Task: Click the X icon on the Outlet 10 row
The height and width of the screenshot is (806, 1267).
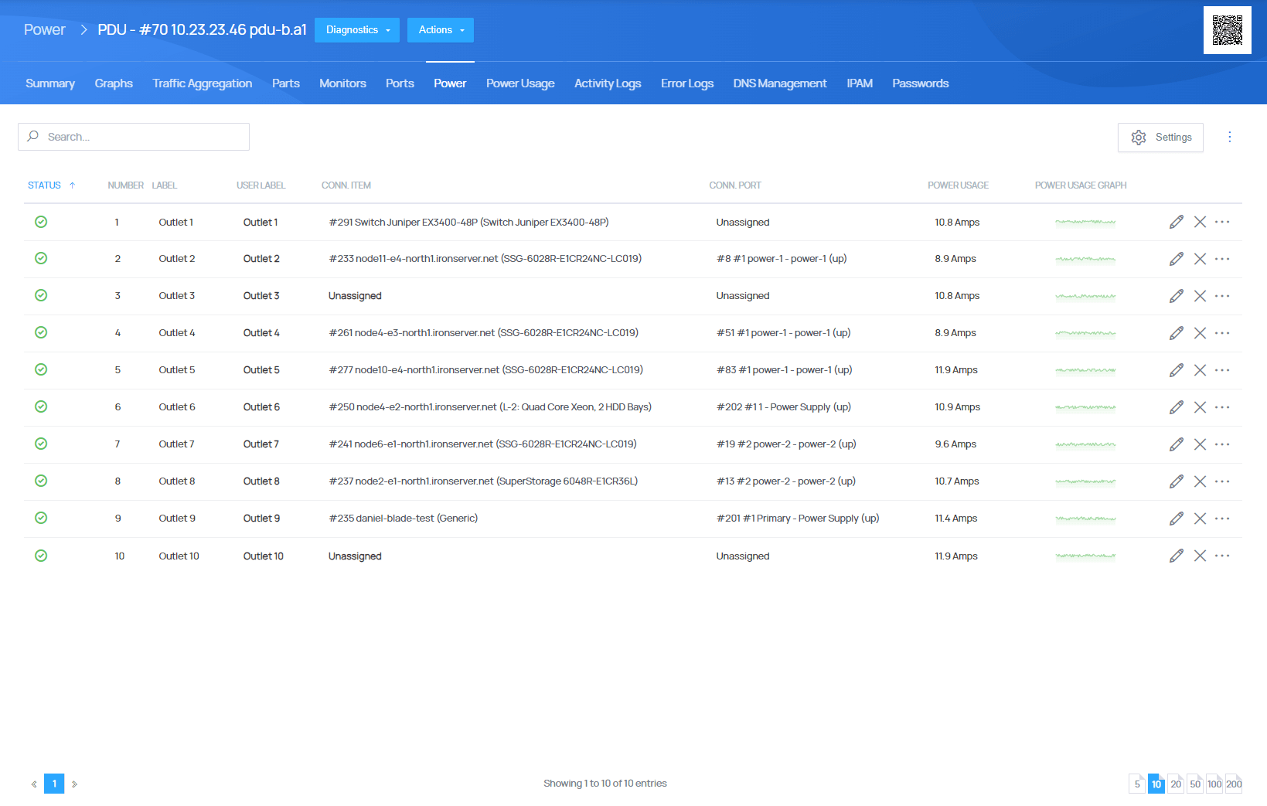Action: pos(1200,556)
